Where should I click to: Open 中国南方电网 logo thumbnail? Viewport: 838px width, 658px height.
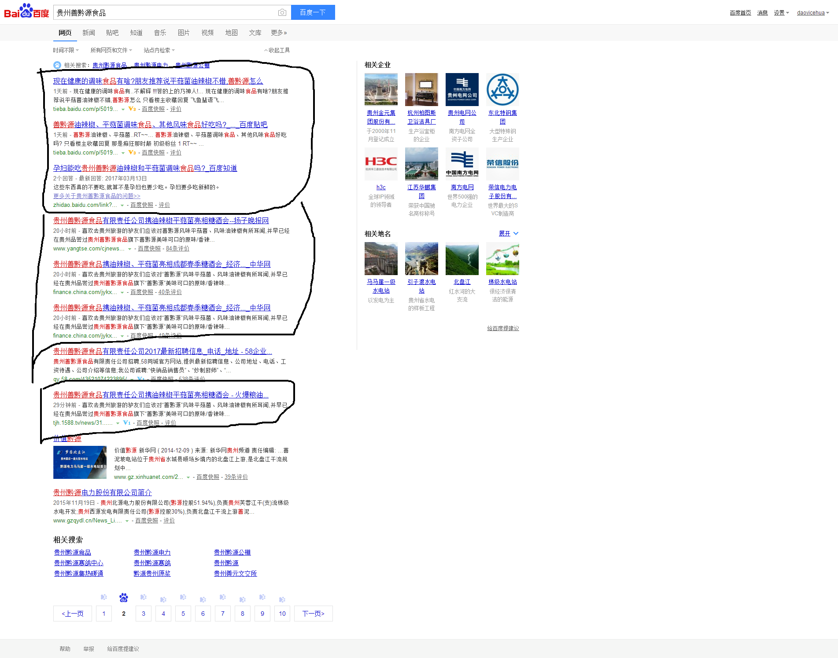(x=462, y=164)
